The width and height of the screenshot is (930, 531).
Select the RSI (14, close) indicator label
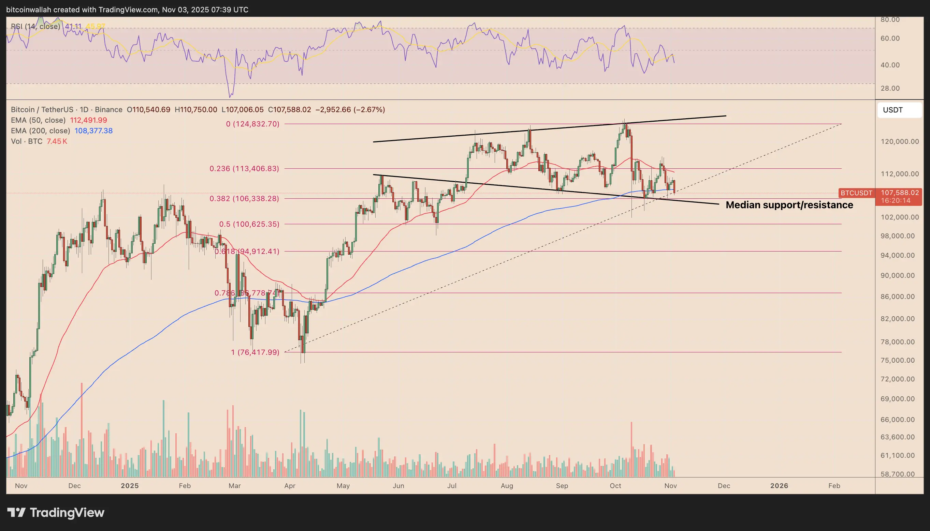click(37, 26)
